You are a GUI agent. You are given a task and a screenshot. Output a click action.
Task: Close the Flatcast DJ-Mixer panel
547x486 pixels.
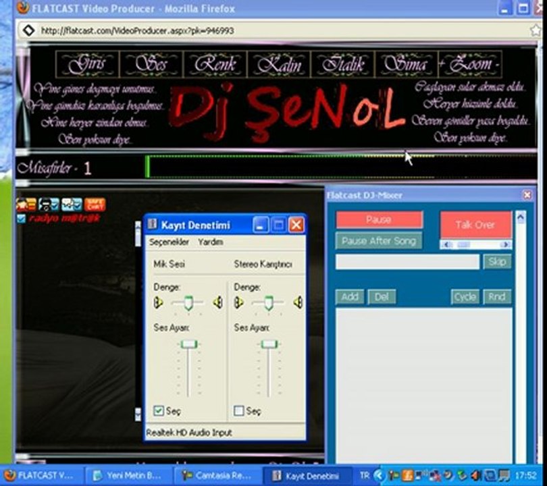tap(527, 195)
